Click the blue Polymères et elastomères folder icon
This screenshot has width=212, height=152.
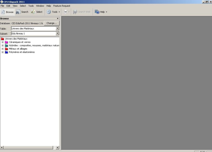(6, 52)
